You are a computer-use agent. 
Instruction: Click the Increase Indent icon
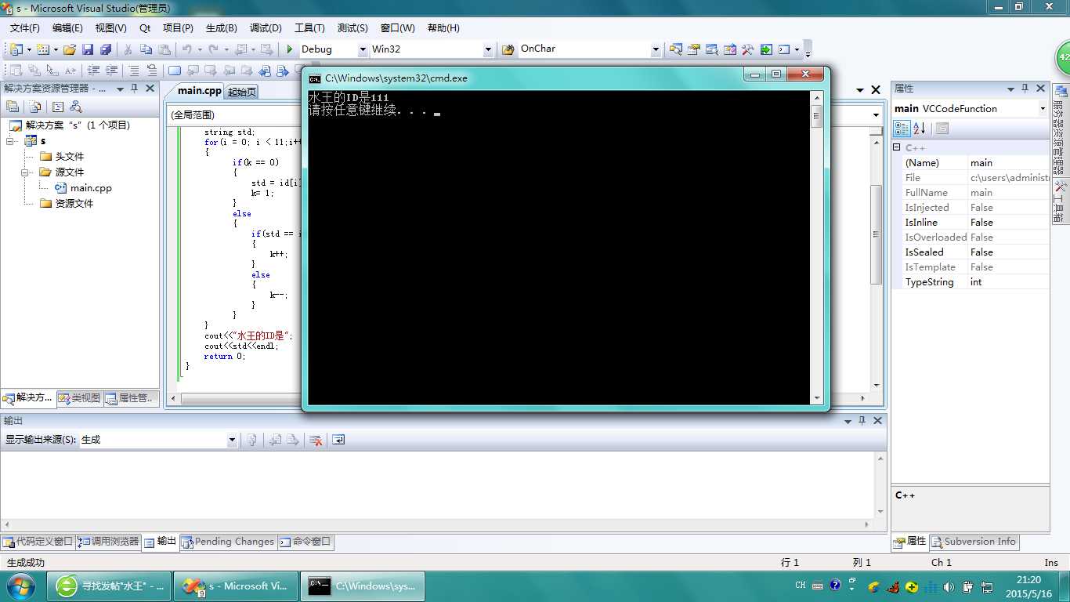click(111, 71)
